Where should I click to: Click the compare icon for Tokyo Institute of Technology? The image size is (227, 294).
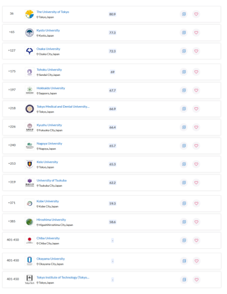184,280
